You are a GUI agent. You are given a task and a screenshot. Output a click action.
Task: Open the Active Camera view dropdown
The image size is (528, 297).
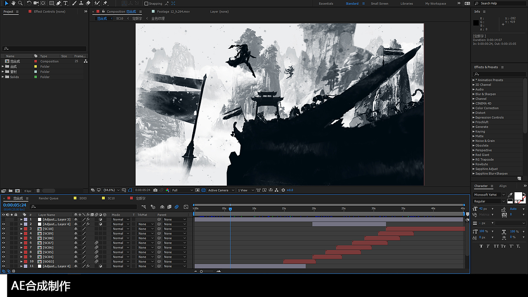click(x=221, y=190)
